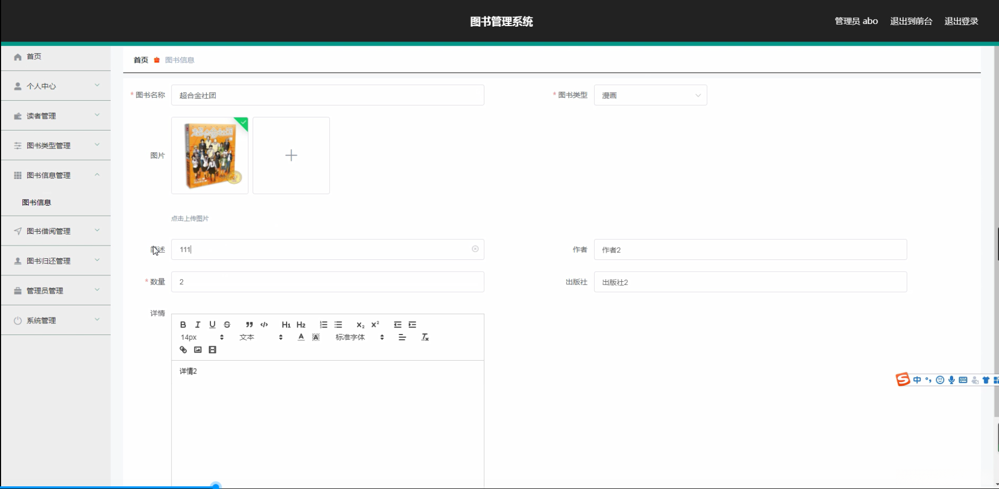Viewport: 999px width, 489px height.
Task: Insert a video in the editor
Action: pyautogui.click(x=212, y=350)
